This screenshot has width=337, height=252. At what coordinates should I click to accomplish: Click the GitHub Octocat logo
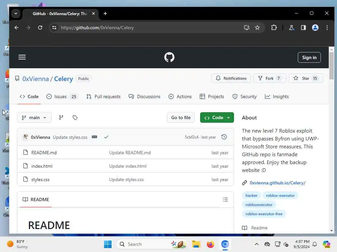click(169, 57)
